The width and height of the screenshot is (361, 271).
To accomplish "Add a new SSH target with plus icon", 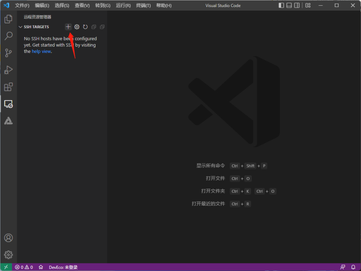I will [68, 27].
